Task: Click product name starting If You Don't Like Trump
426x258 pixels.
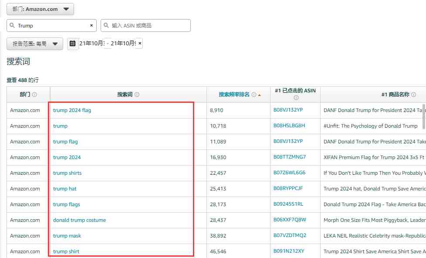Action: 375,173
